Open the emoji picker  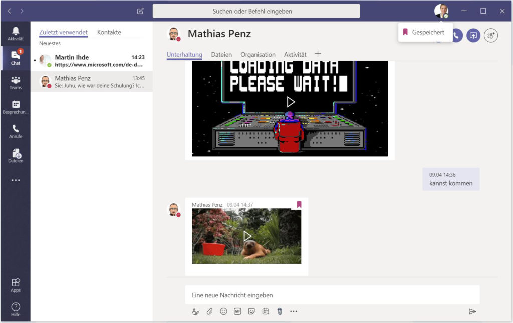coord(223,311)
